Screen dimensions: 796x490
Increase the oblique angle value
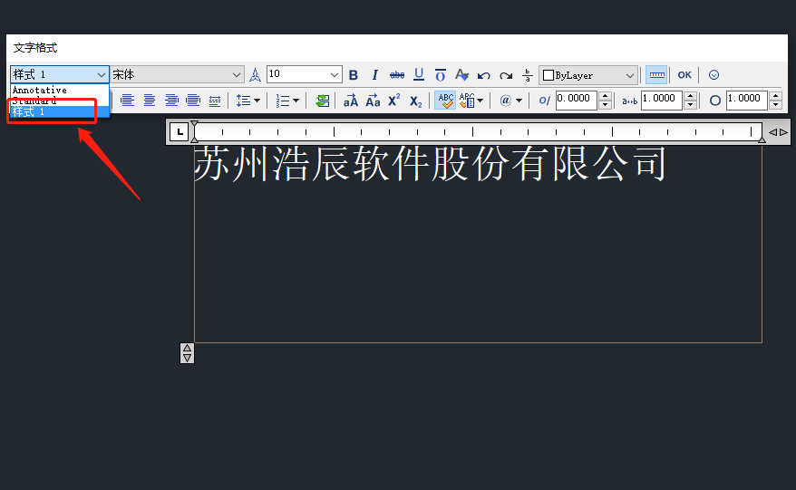605,96
